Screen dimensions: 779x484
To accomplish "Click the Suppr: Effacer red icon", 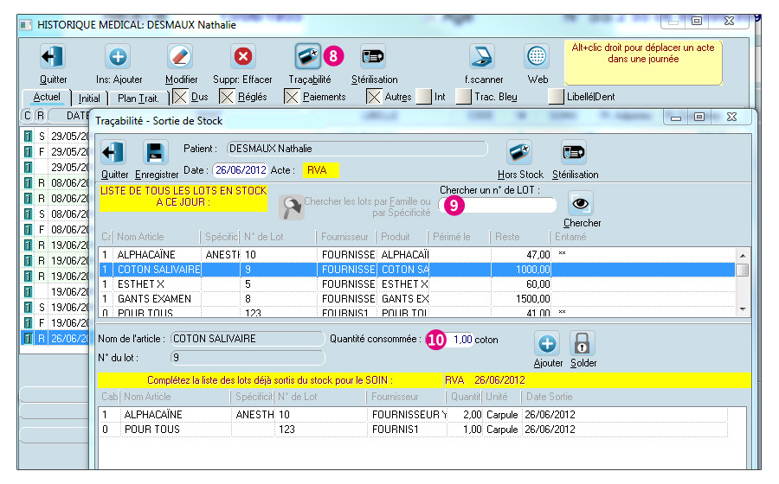I will tap(243, 56).
